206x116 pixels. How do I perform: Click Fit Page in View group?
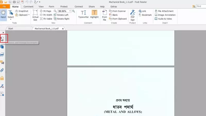(46, 11)
